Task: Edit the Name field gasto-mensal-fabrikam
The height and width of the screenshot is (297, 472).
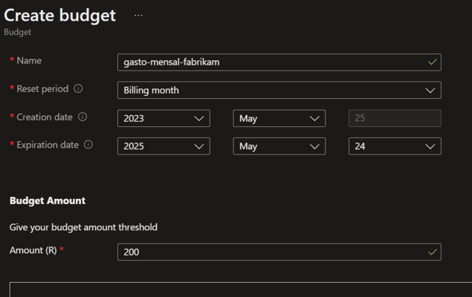Action: [279, 62]
